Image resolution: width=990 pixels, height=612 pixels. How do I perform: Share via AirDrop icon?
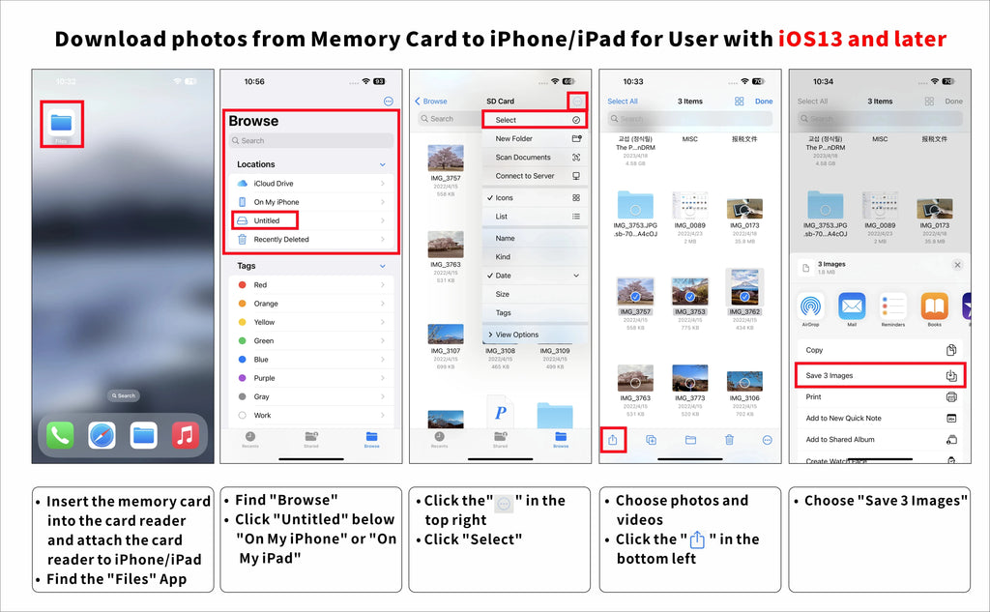(x=811, y=306)
